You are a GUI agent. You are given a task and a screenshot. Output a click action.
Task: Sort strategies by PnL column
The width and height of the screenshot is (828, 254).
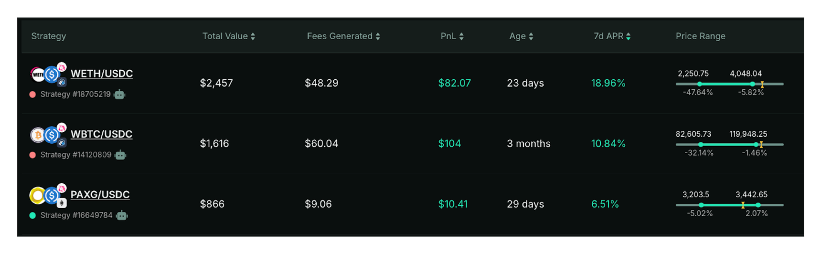[x=452, y=36]
